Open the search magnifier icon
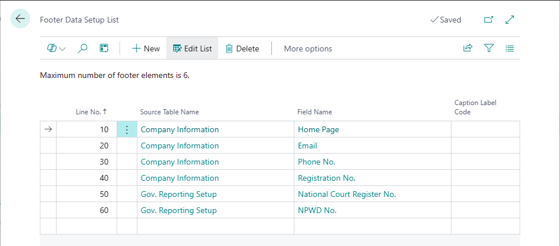Screen dimensions: 560x246 (x=83, y=49)
